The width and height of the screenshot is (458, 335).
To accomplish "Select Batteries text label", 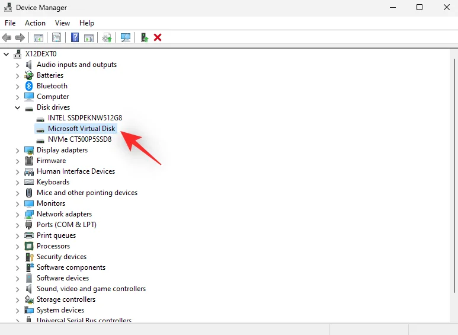I will (50, 75).
